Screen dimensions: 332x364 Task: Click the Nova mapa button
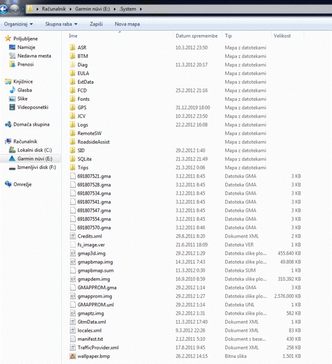pyautogui.click(x=127, y=24)
